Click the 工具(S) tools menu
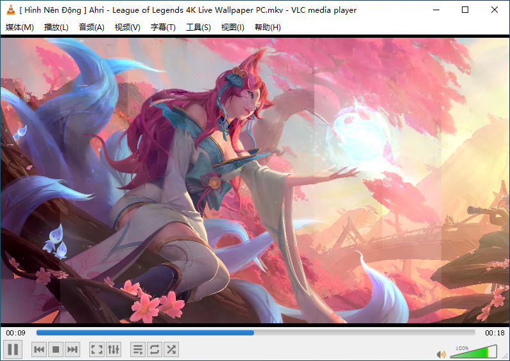This screenshot has height=361, width=510. click(198, 28)
